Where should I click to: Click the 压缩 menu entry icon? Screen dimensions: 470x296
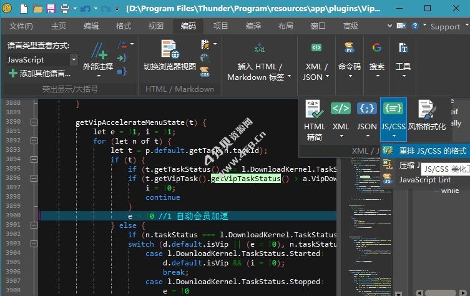click(388, 165)
